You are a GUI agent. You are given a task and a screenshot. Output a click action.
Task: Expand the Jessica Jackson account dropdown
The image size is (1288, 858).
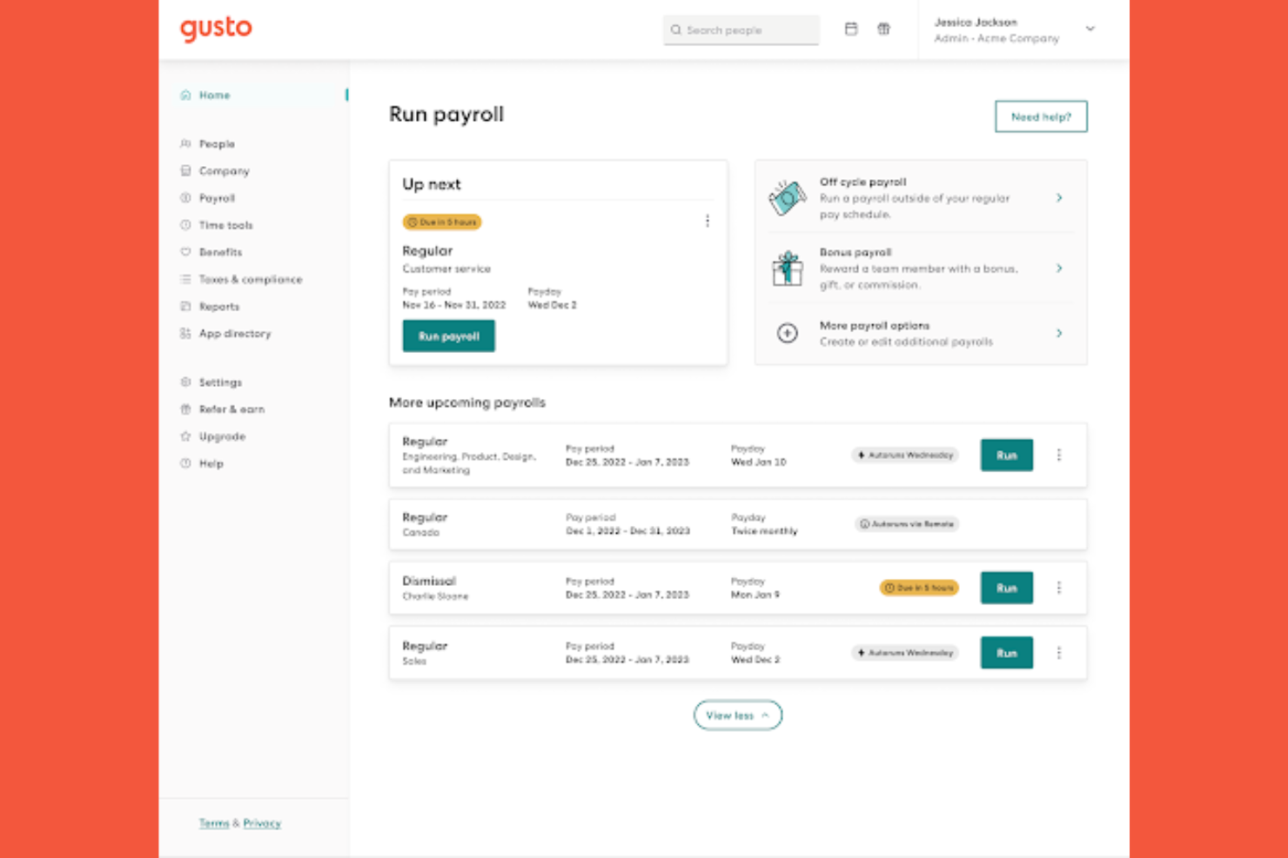coord(1090,29)
